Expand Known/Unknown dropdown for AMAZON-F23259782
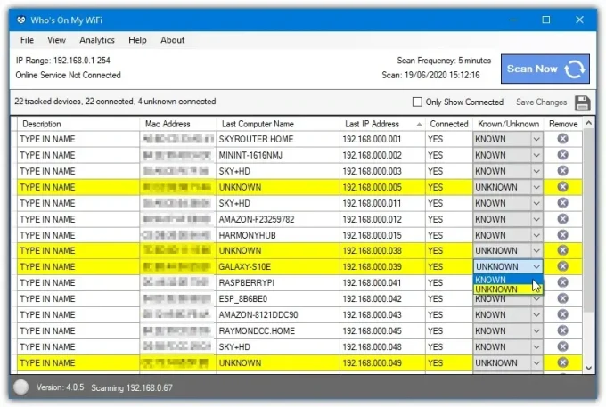Image resolution: width=606 pixels, height=407 pixels. coord(536,219)
